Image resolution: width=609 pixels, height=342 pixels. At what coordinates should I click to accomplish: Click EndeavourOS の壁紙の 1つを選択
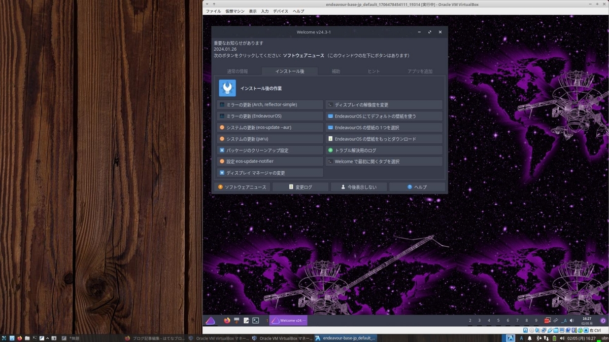[x=384, y=127]
